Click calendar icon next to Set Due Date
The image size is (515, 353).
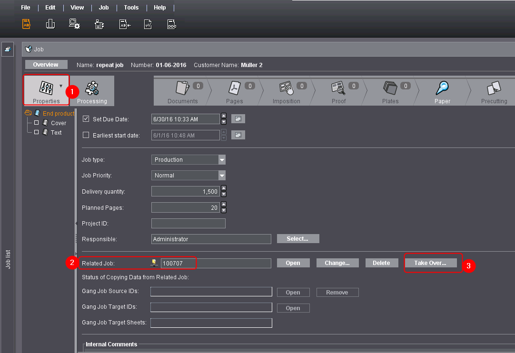[x=238, y=119]
